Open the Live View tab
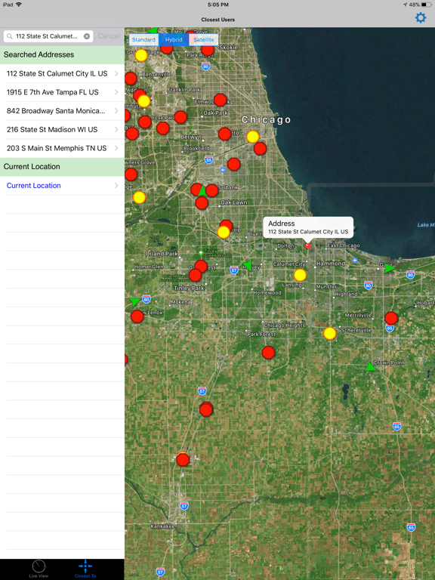Image resolution: width=435 pixels, height=580 pixels. [x=39, y=569]
